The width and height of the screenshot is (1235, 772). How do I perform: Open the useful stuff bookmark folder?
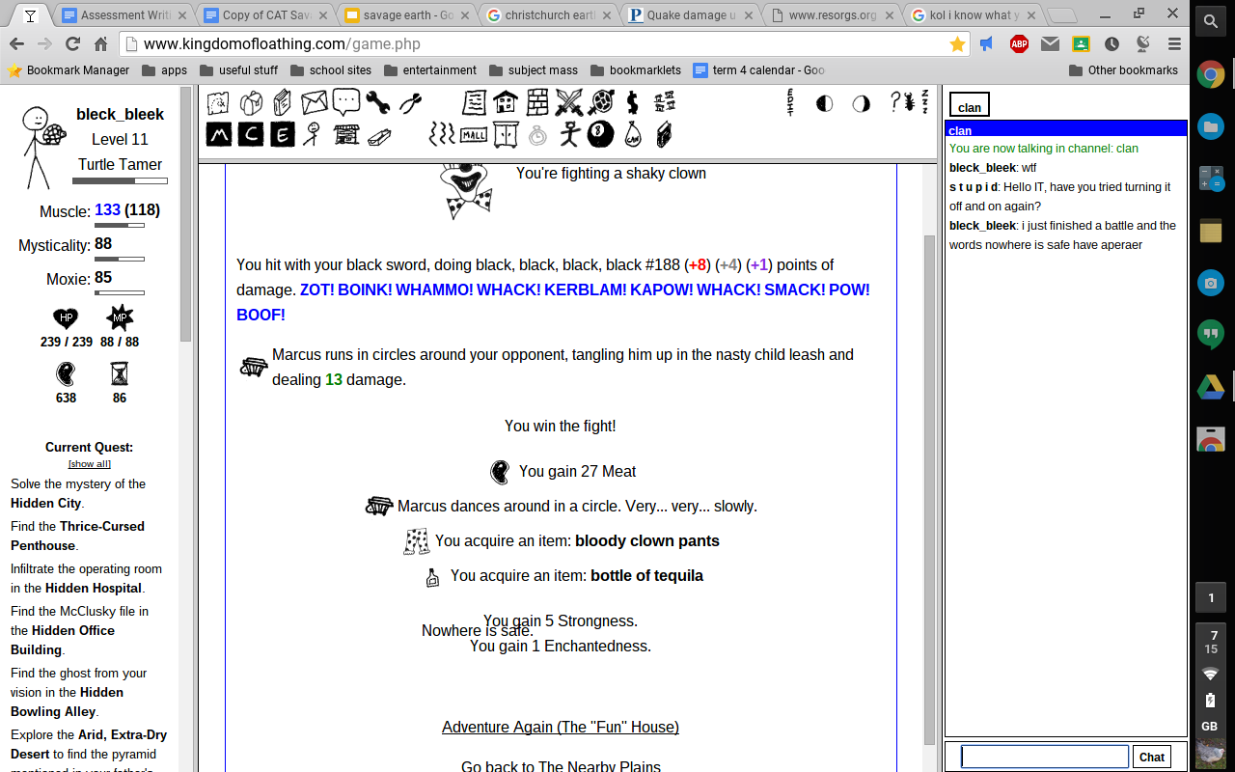point(238,70)
